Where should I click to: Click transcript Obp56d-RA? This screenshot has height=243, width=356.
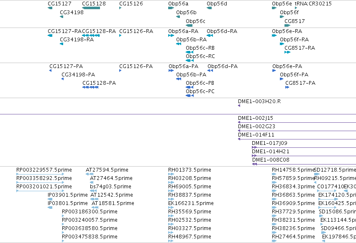coord(222,31)
